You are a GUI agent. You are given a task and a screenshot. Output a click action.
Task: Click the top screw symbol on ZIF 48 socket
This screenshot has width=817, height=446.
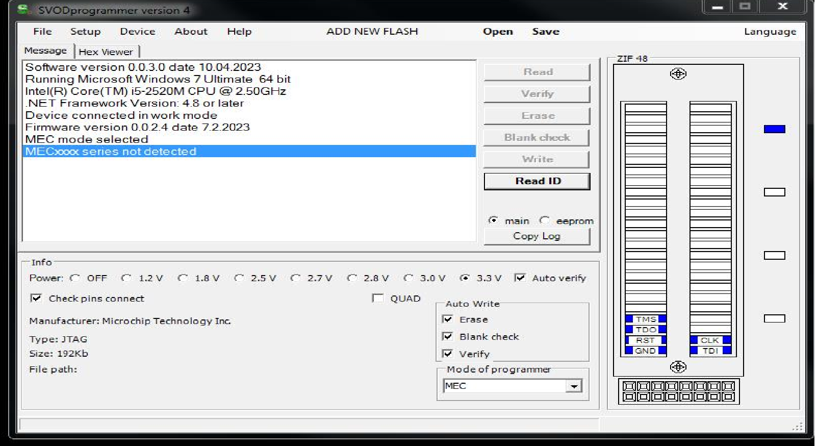[x=678, y=74]
